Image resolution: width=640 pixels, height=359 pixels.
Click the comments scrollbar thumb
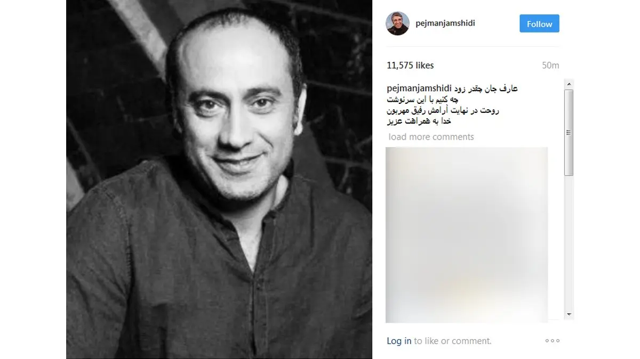coord(569,132)
